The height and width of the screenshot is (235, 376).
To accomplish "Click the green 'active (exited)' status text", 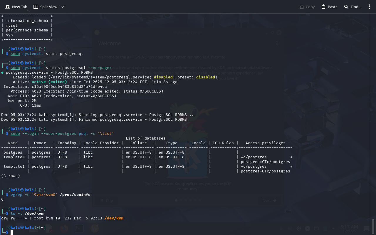I will (49, 82).
